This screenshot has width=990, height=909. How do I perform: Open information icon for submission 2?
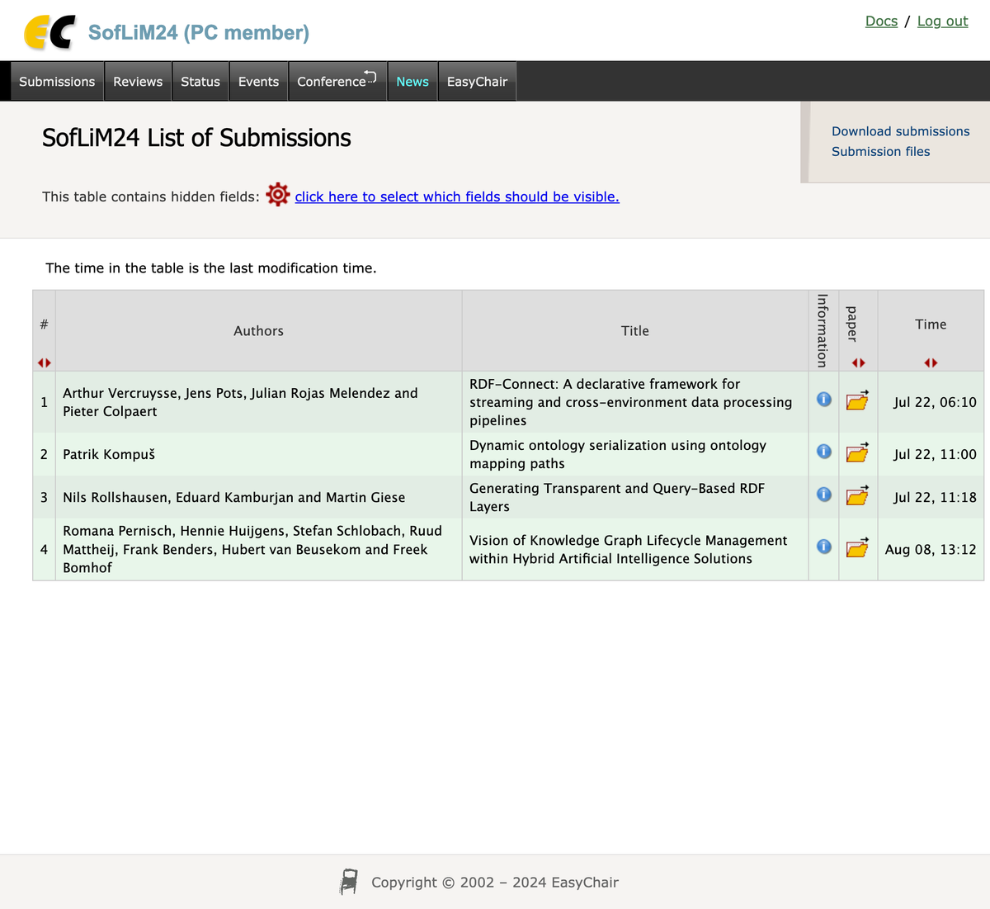pos(823,453)
